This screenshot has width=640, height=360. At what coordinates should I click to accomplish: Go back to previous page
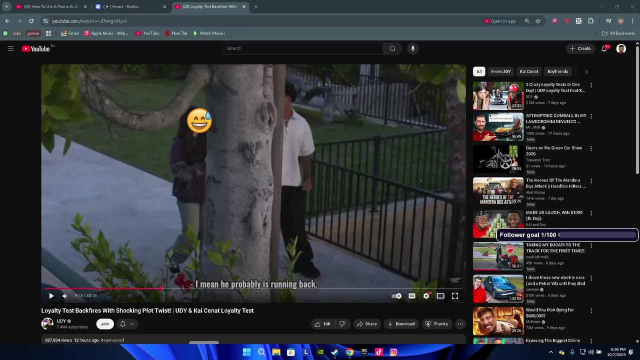pos(7,21)
